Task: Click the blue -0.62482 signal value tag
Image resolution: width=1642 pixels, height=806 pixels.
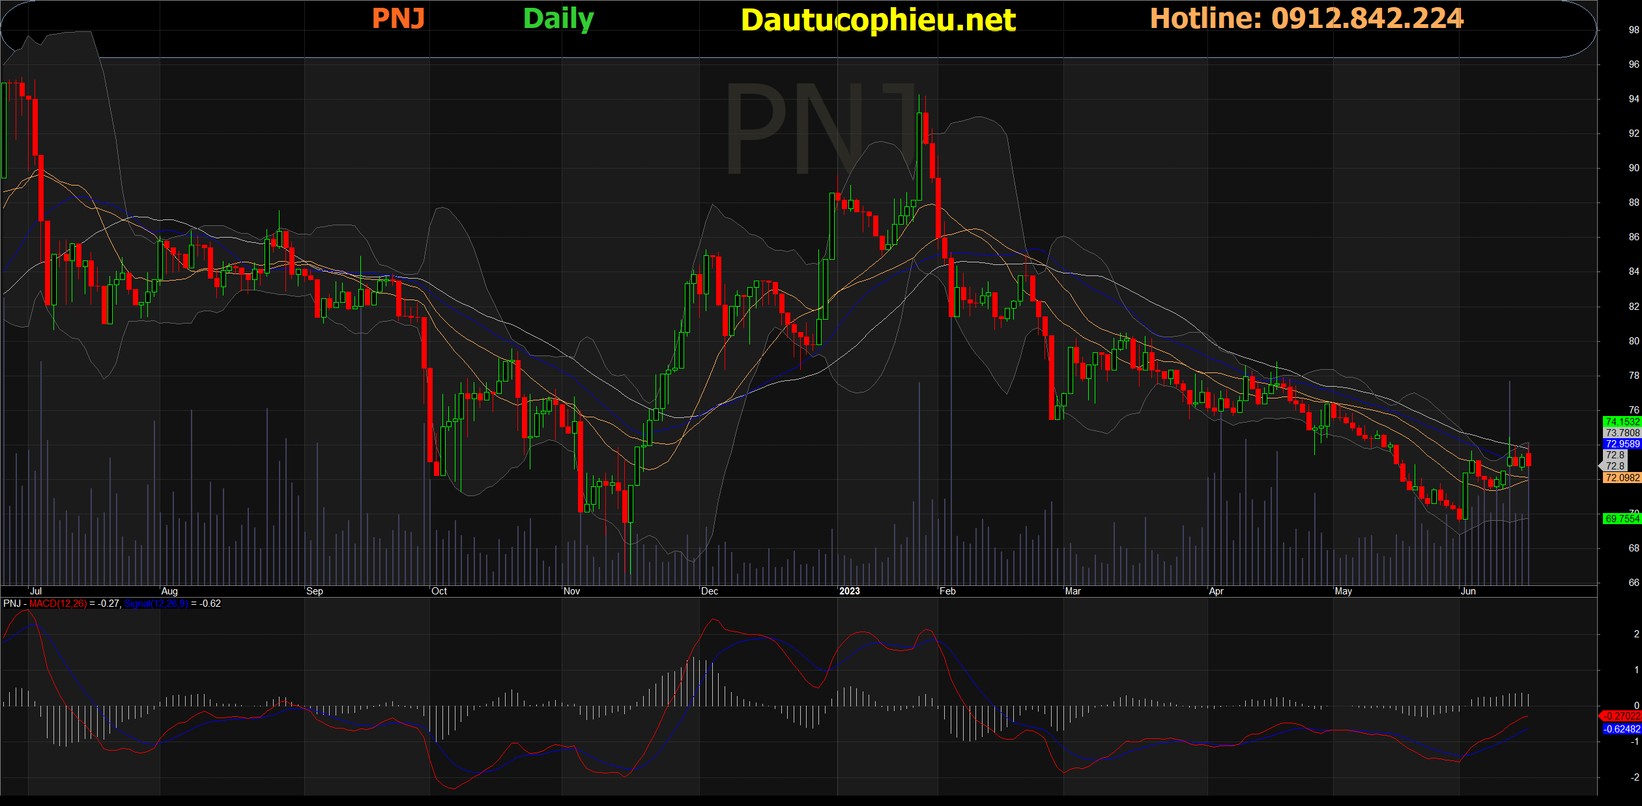Action: click(x=1622, y=729)
